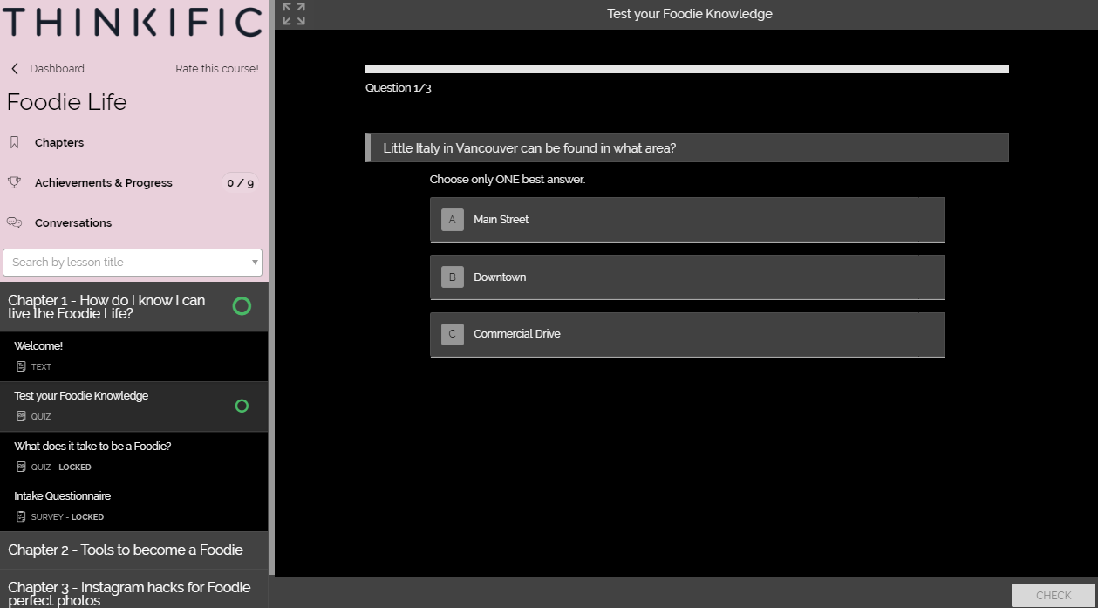The image size is (1098, 608).
Task: Click the CHECK button
Action: [x=1054, y=596]
